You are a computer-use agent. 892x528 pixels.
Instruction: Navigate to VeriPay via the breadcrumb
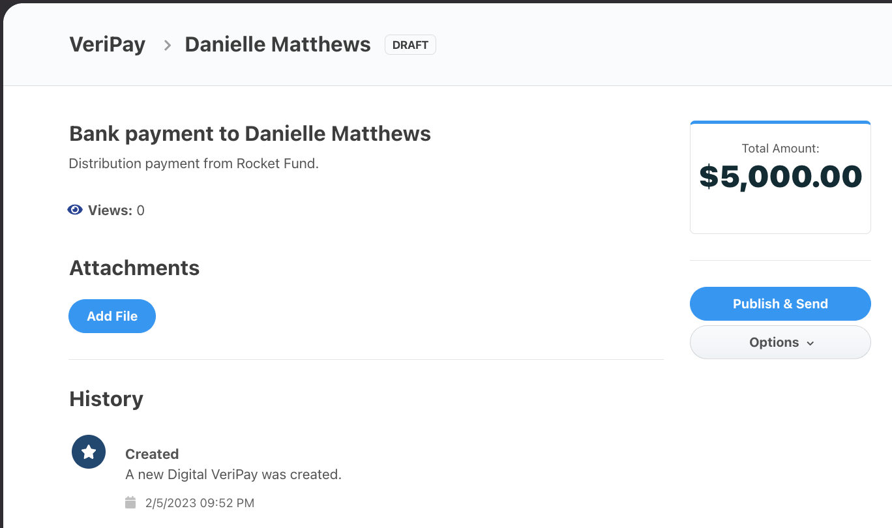click(107, 44)
